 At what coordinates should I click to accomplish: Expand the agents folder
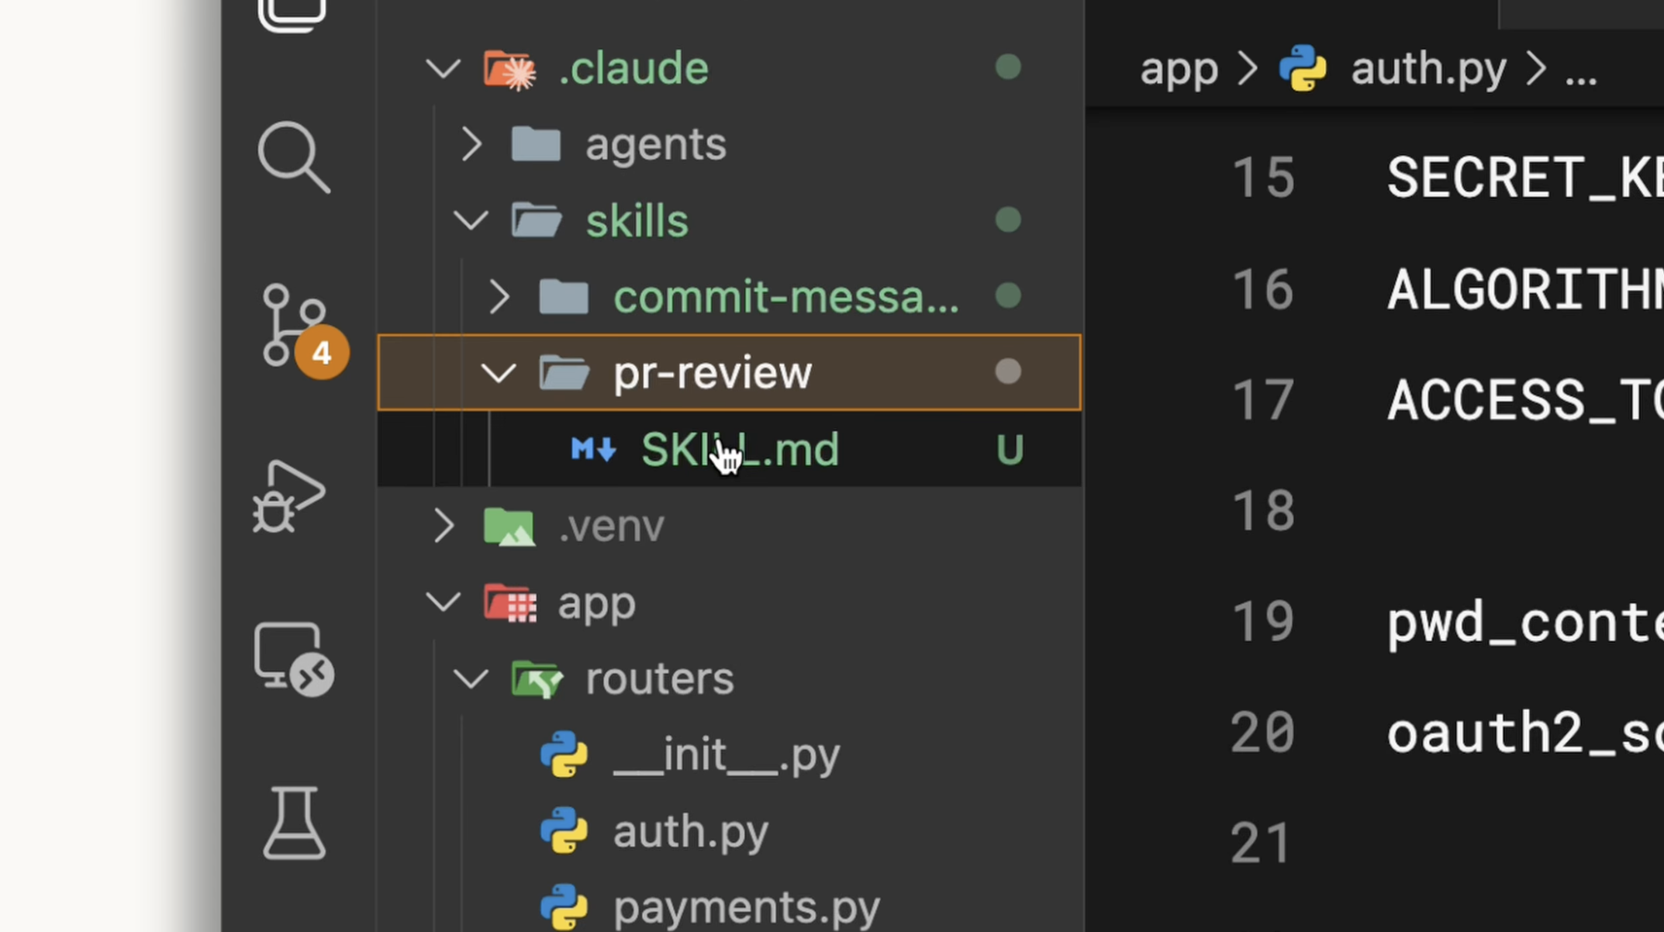point(471,144)
